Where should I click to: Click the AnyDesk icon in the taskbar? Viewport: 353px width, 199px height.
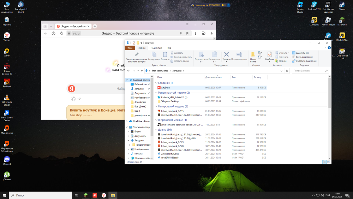pos(95,195)
